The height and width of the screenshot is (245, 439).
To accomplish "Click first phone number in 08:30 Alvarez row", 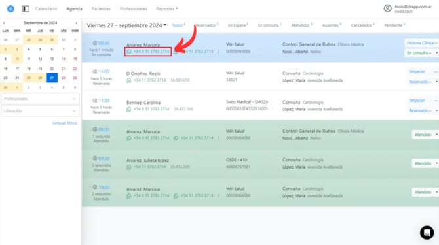I will click(x=151, y=52).
